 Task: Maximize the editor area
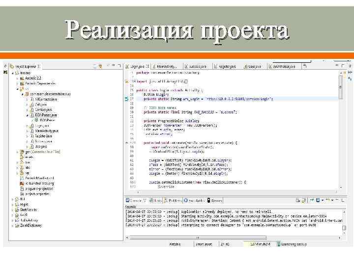[x=343, y=65]
